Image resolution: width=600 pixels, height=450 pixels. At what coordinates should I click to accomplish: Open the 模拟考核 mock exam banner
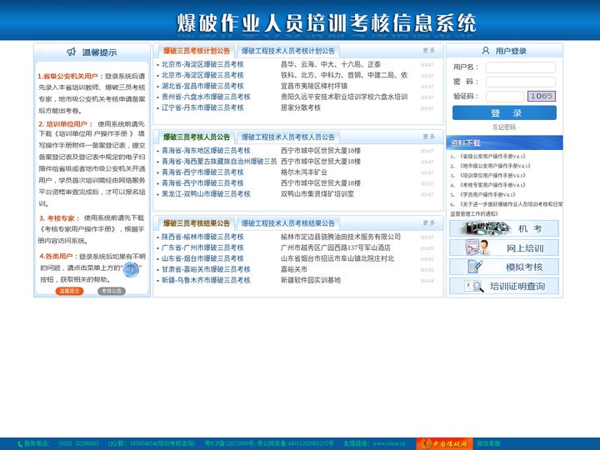tap(504, 267)
